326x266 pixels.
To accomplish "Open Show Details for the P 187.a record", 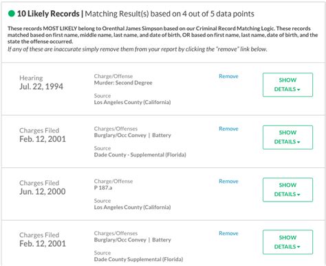I will (x=287, y=190).
